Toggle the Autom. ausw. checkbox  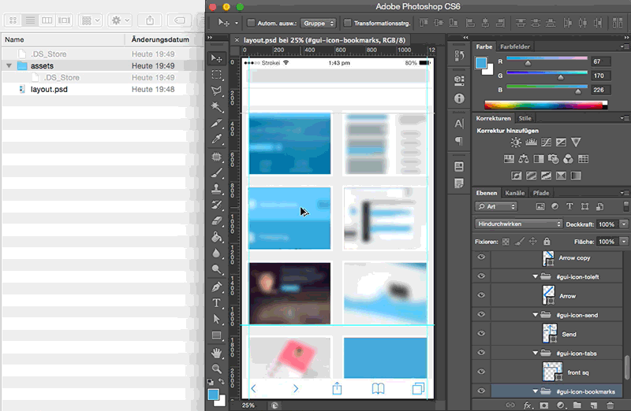point(251,23)
